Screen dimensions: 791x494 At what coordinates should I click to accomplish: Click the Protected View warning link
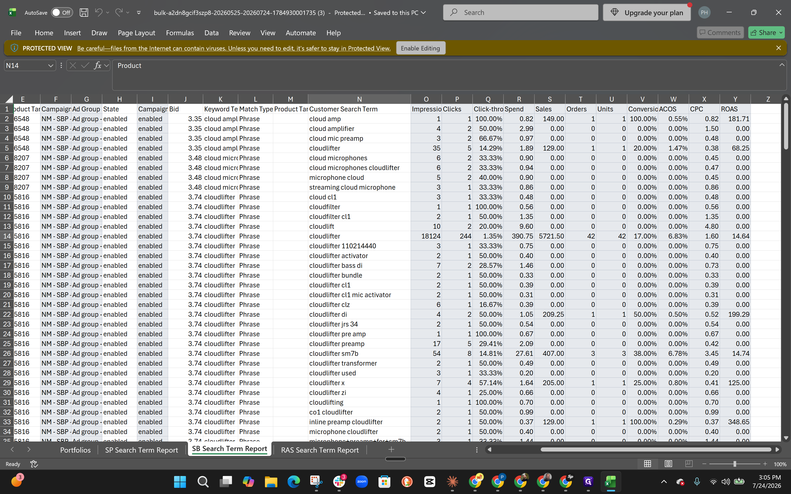(x=234, y=48)
